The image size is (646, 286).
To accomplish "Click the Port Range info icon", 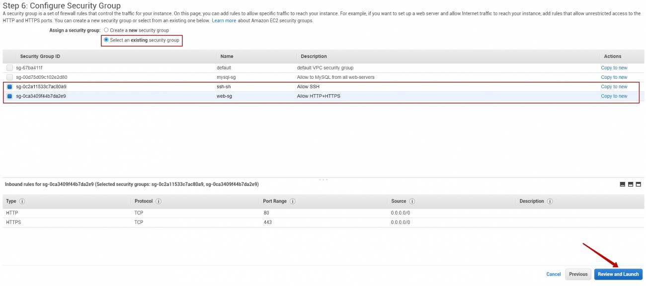I will 293,201.
